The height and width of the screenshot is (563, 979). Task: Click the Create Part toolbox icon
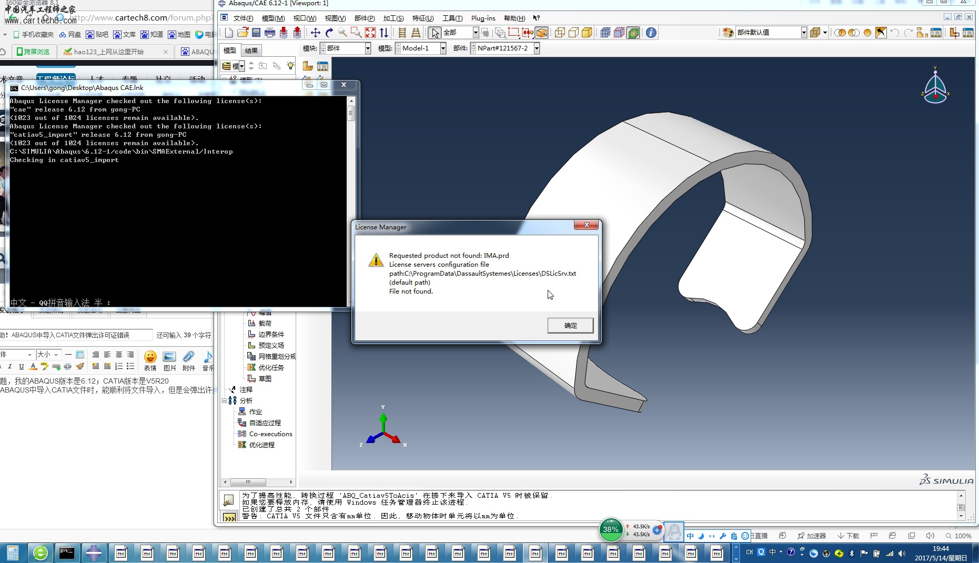308,66
